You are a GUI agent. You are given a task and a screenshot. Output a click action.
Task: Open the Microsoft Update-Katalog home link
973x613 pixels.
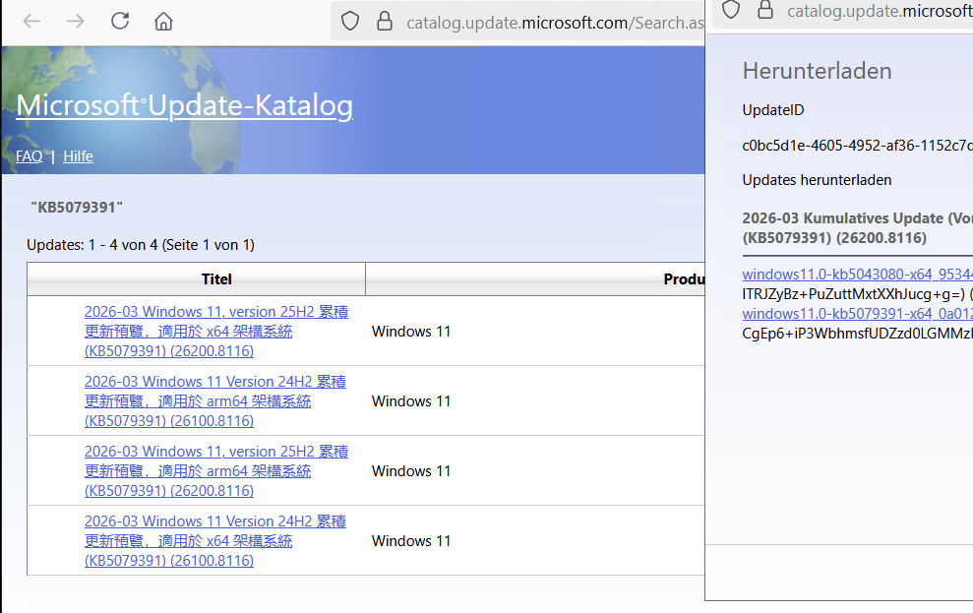coord(184,105)
